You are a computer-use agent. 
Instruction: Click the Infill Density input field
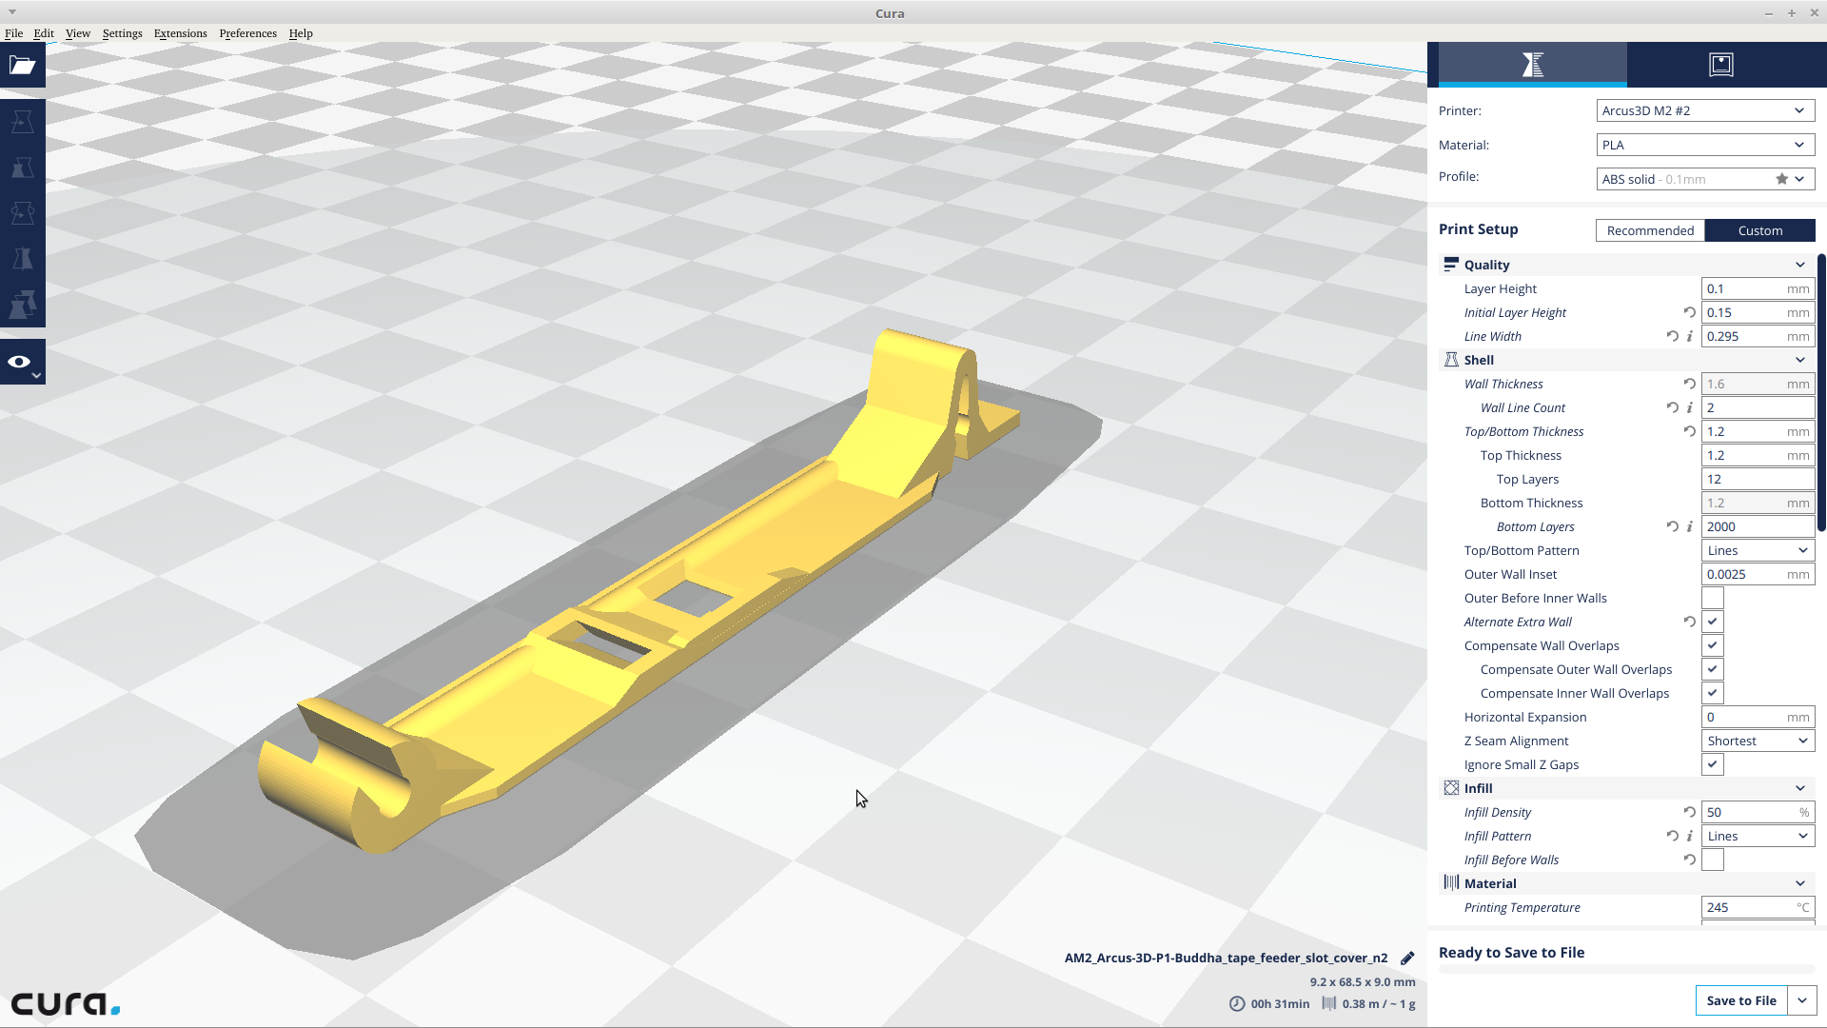[x=1758, y=812]
